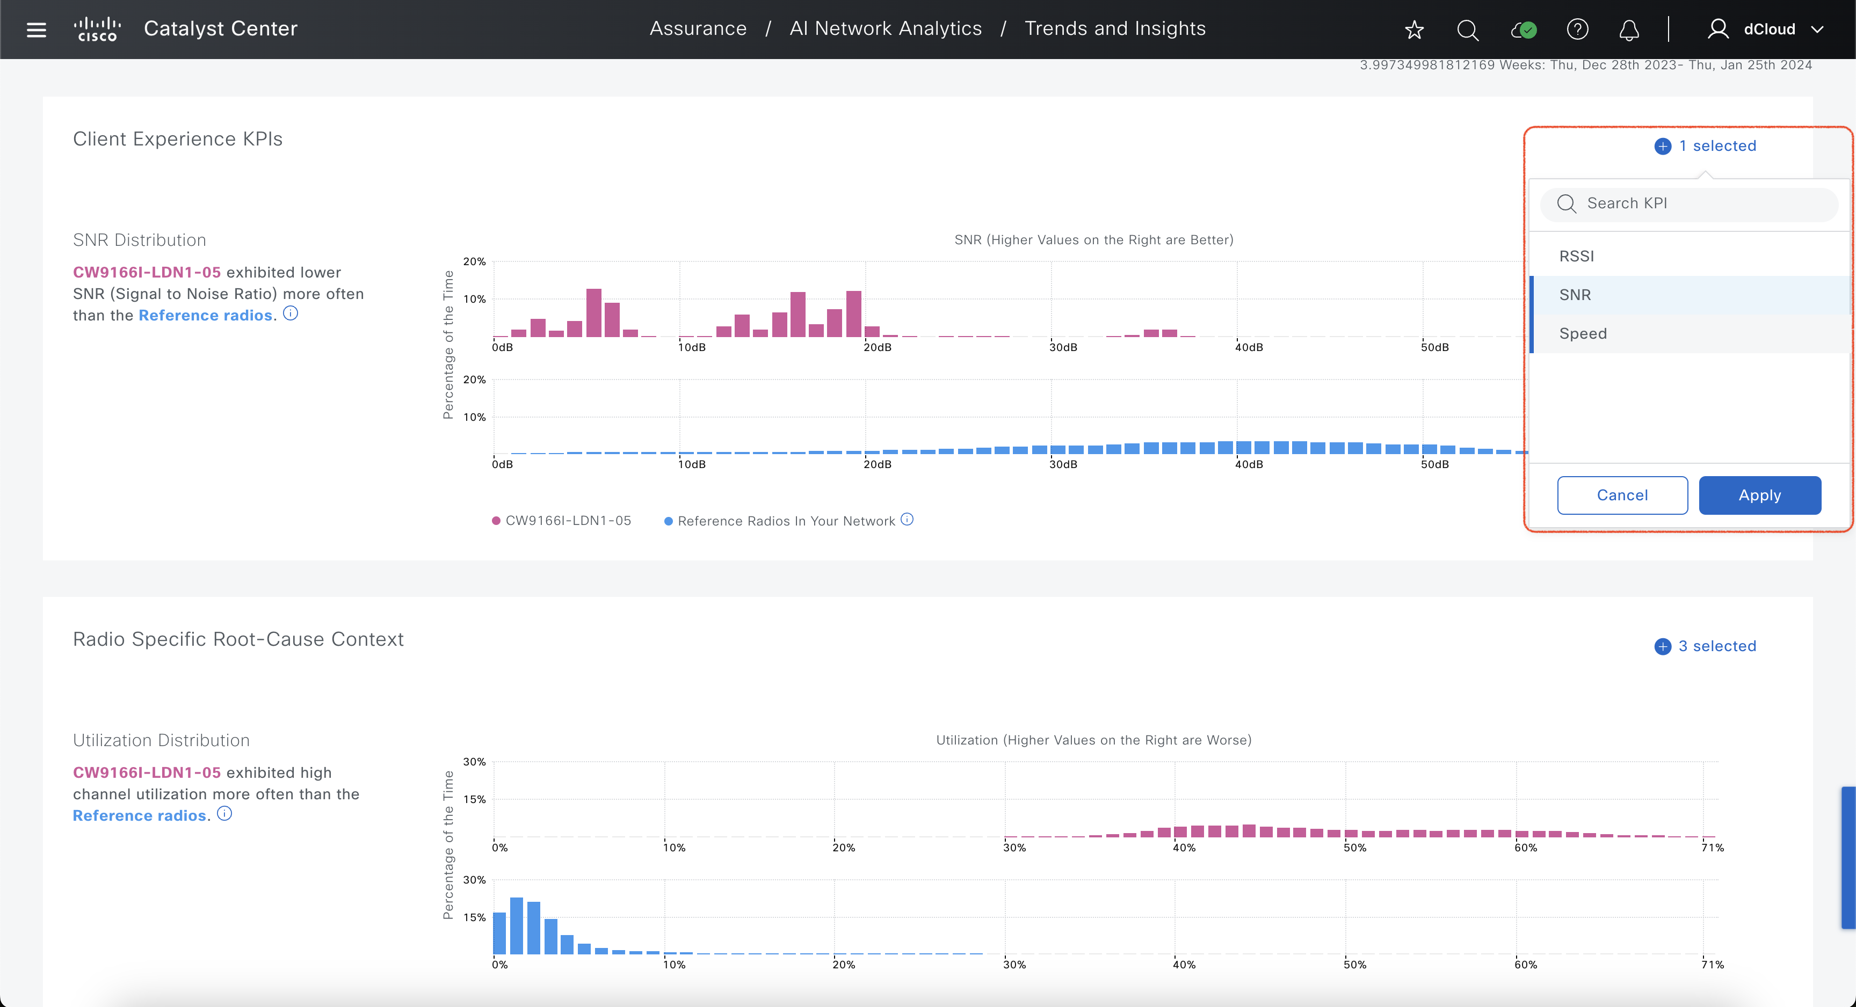This screenshot has width=1856, height=1007.
Task: Toggle Reference Radios In Your Network legend
Action: tap(780, 521)
